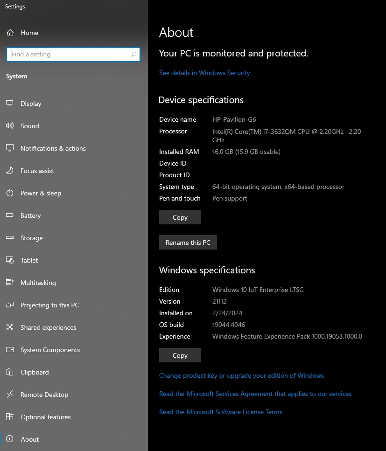Click Rename this PC button

188,243
